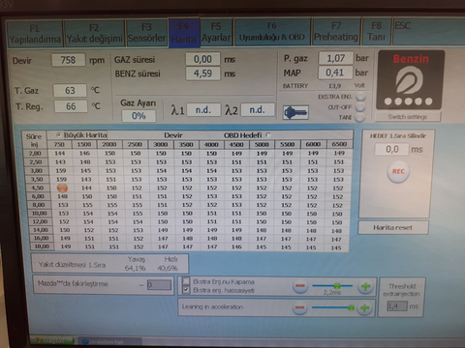The image size is (465, 348).
Task: Click the blue key icon
Action: (x=295, y=112)
